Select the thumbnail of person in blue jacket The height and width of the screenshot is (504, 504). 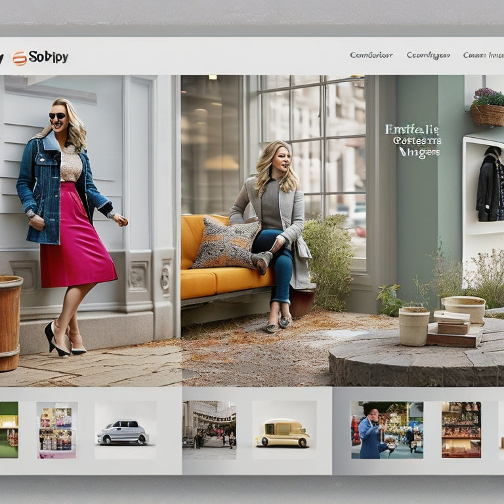point(387,430)
